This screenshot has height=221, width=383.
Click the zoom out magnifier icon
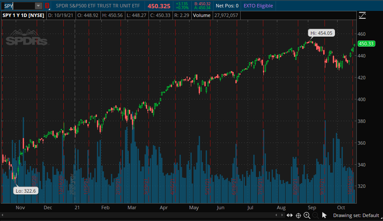pyautogui.click(x=315, y=215)
